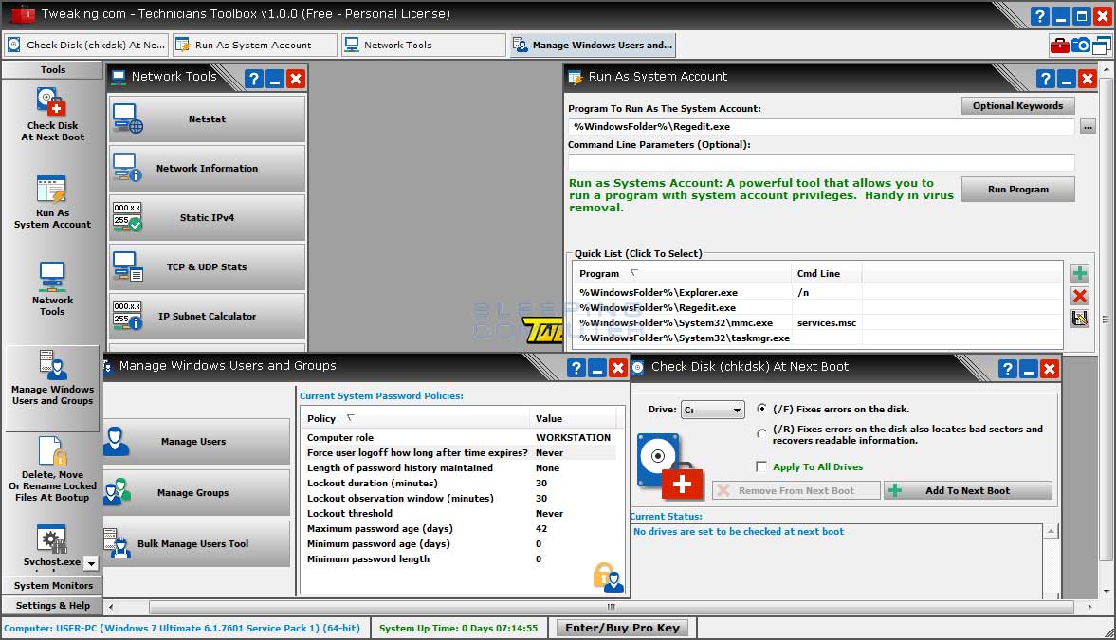Expand sidebar tools list arrow near Svchost.exe
Screen dimensions: 1116x640
(x=91, y=563)
